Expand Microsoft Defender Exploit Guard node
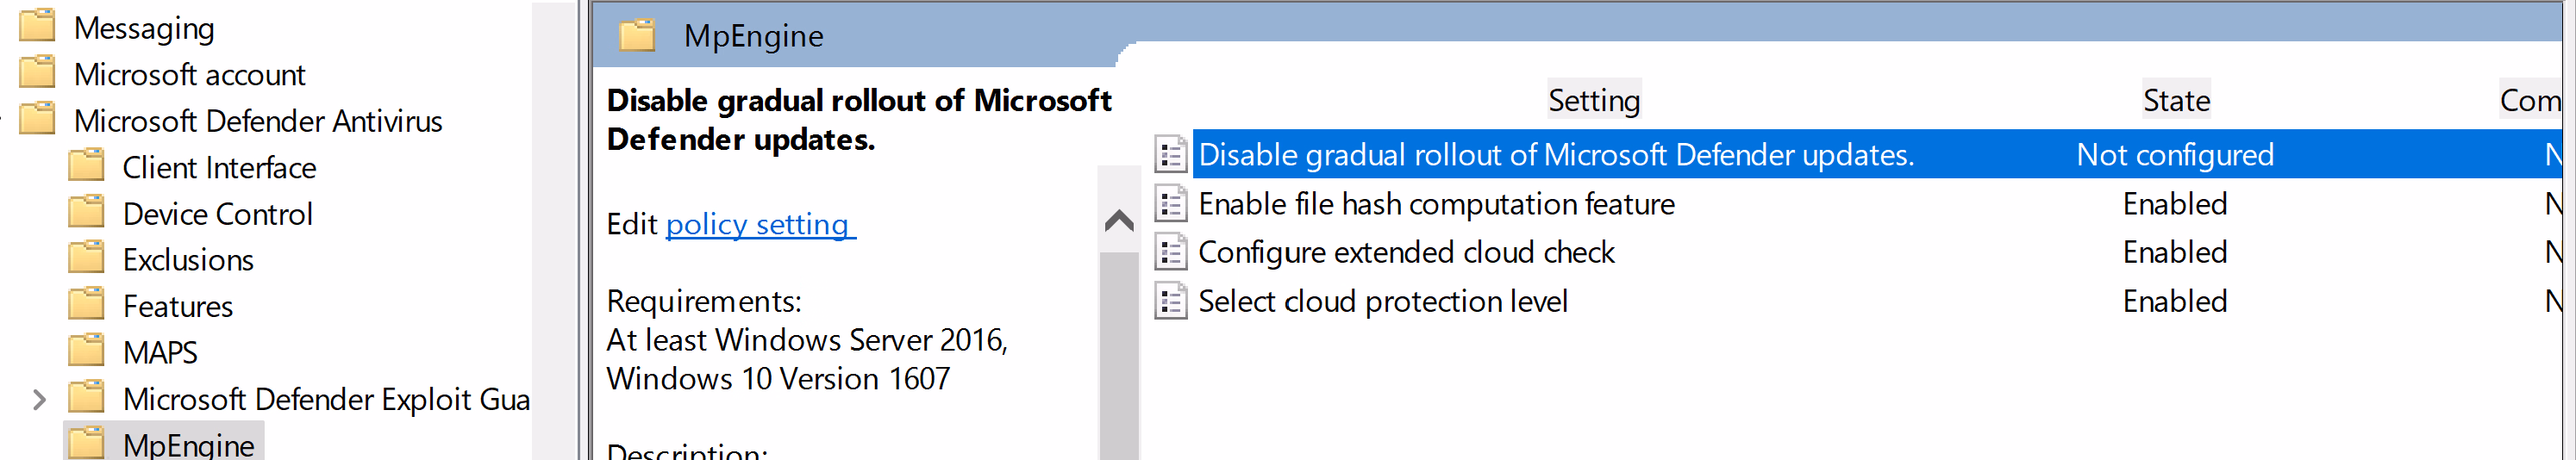Viewport: 2576px width, 460px height. 39,400
